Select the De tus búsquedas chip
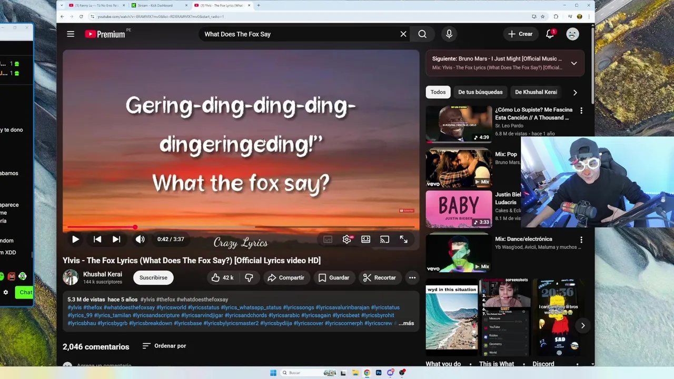 click(x=480, y=92)
